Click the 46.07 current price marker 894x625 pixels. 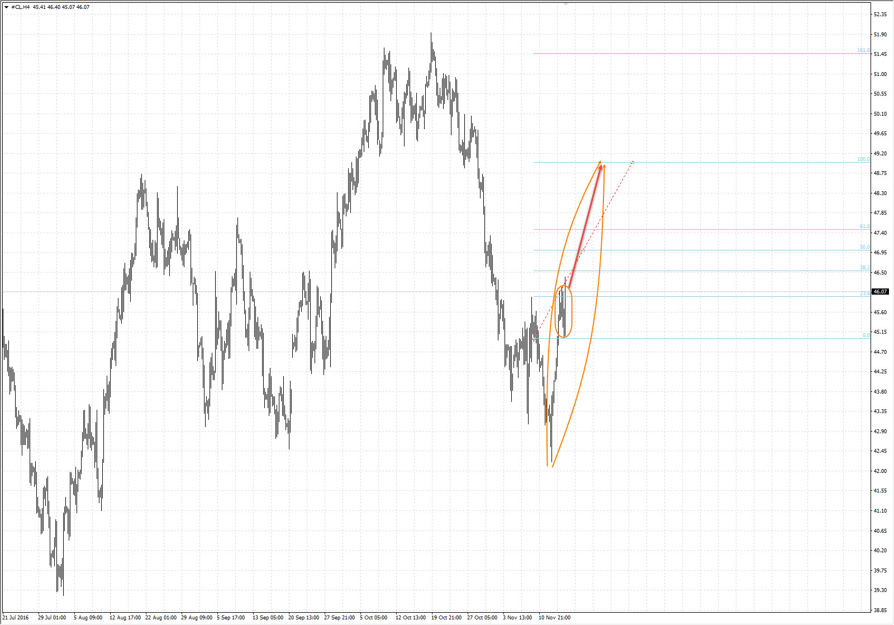coord(880,292)
